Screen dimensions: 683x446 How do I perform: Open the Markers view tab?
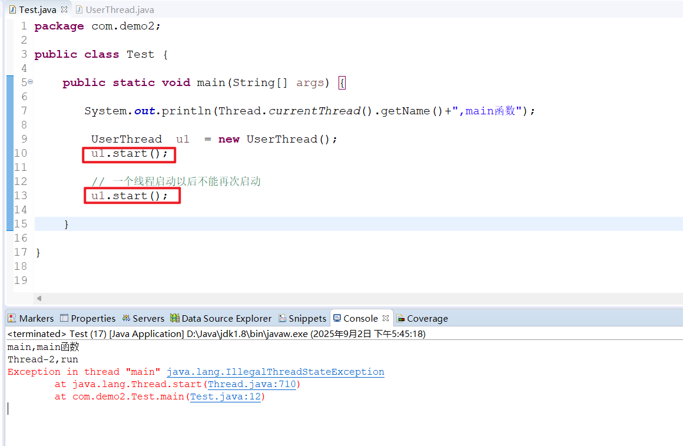(31, 318)
